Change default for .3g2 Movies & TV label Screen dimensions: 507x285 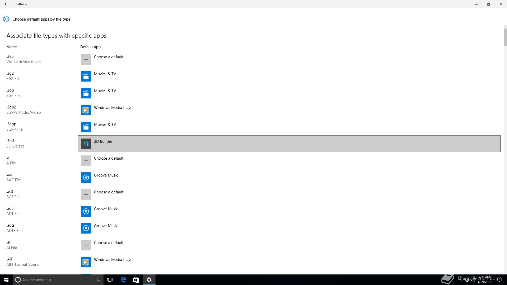click(105, 74)
